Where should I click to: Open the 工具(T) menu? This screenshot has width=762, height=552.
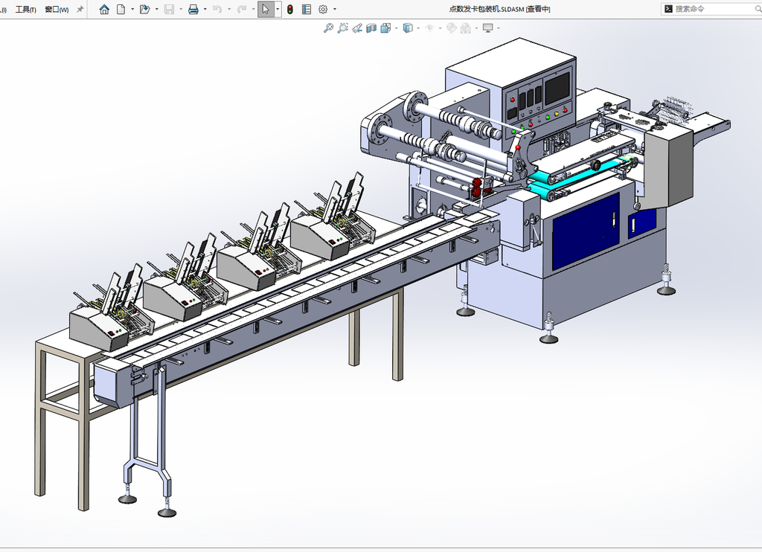[25, 9]
